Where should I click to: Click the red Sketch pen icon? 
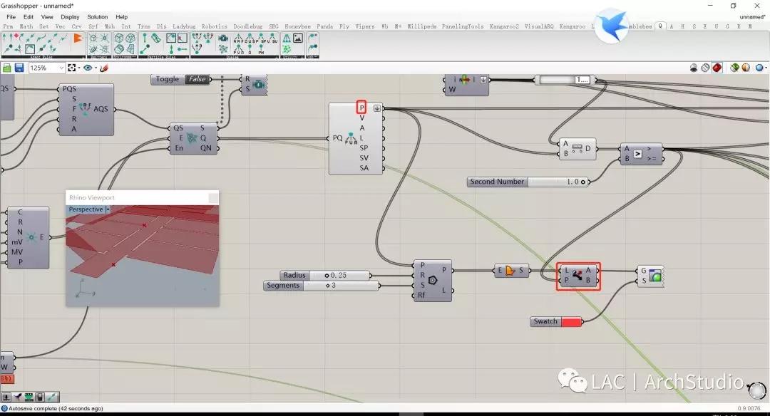click(103, 68)
